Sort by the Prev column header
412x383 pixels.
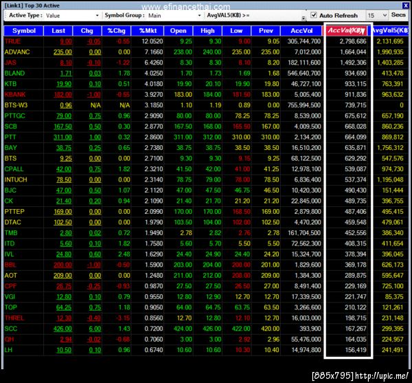[266, 31]
